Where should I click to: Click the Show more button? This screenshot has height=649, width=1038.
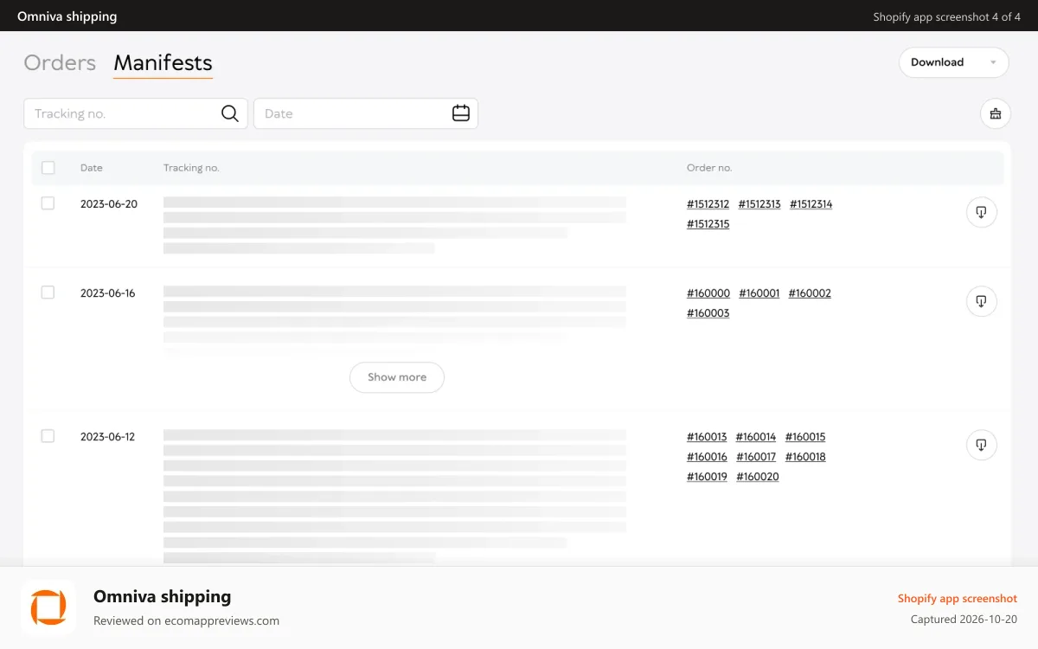(x=397, y=377)
